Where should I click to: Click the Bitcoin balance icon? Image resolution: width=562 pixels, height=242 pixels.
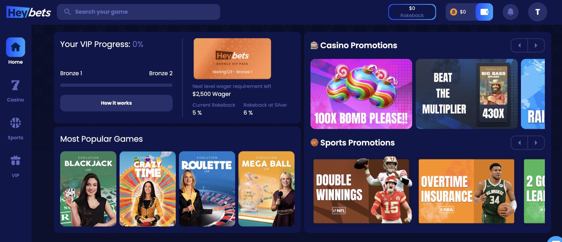coord(453,12)
